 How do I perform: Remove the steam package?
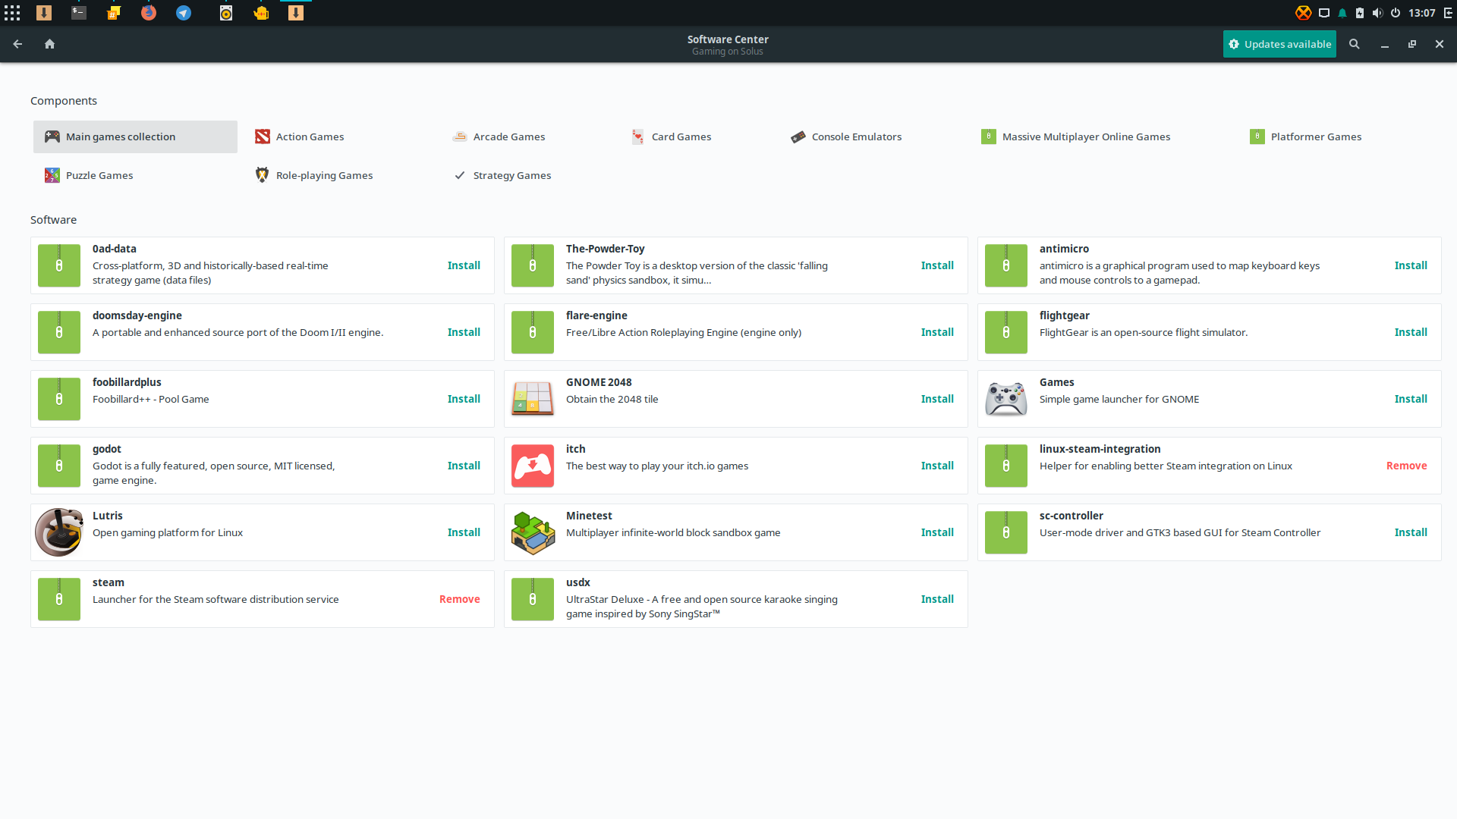coord(459,599)
